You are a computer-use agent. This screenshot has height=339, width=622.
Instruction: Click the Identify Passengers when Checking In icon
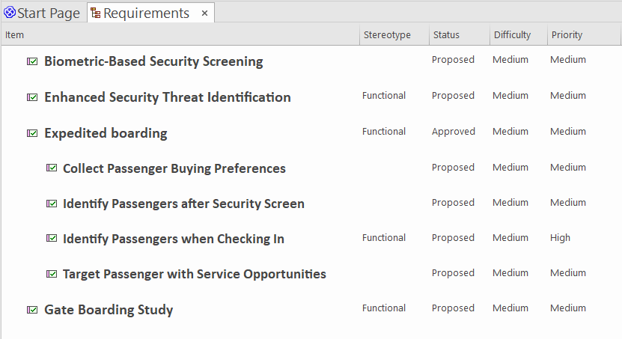(x=52, y=239)
